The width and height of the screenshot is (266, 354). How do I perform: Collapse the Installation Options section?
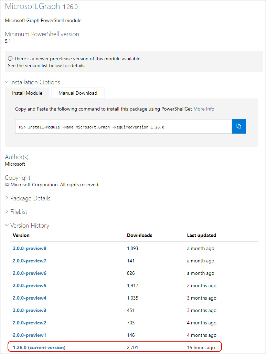(x=32, y=82)
